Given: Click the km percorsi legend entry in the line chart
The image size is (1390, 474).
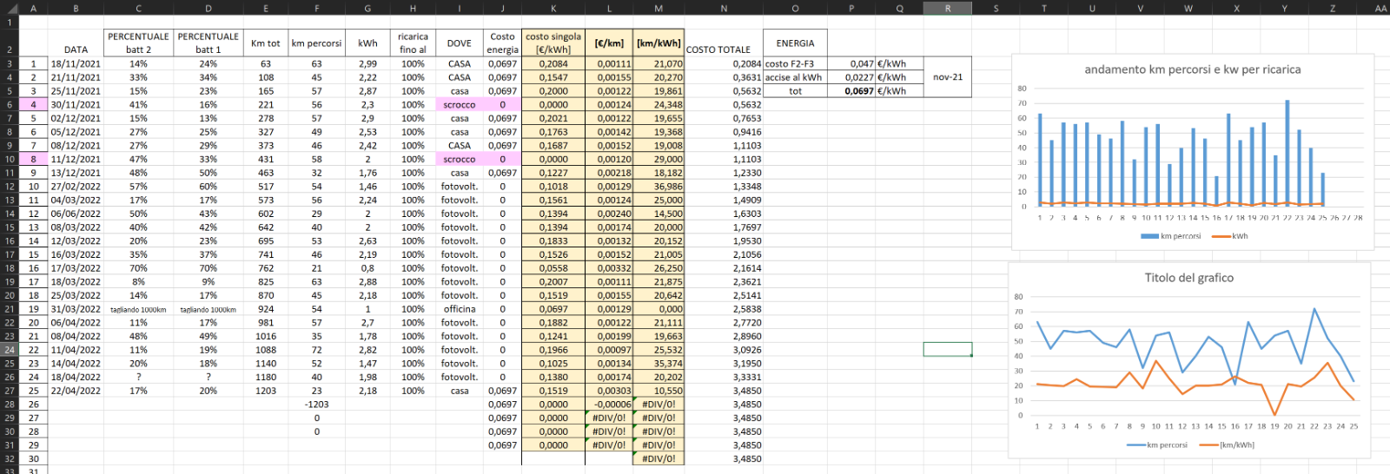Looking at the screenshot, I should point(1166,445).
